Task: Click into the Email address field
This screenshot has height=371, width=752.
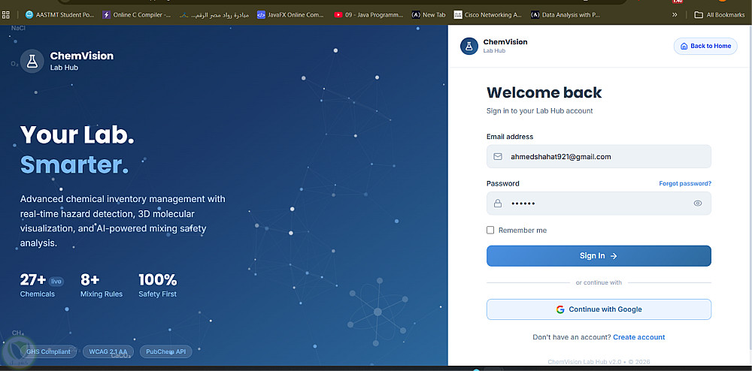Action: [x=599, y=156]
